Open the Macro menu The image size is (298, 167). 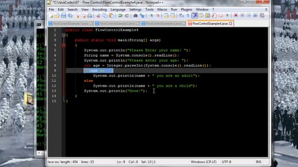[x=162, y=9]
